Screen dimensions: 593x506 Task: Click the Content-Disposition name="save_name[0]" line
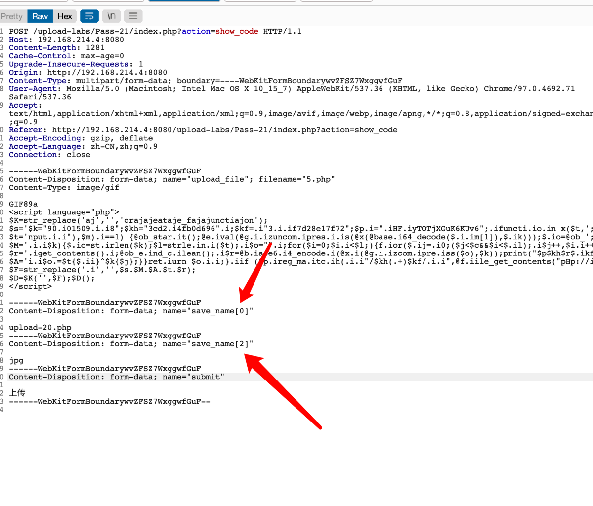click(131, 311)
